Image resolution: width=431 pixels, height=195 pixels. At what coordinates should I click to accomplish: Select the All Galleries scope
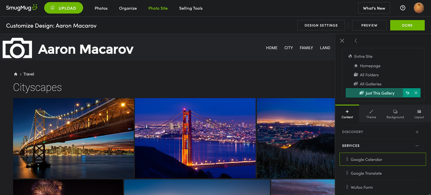pyautogui.click(x=367, y=84)
